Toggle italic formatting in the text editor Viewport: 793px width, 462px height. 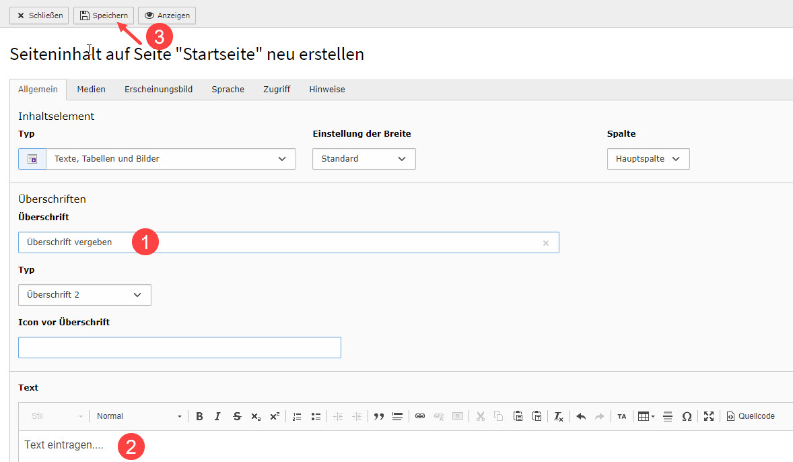tap(217, 416)
